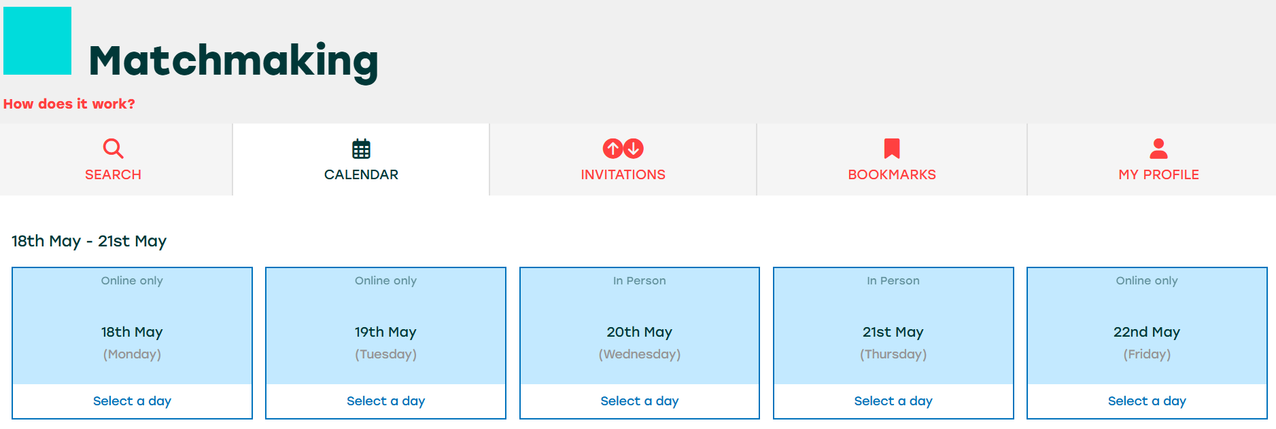Select a day for 20th May
1276x429 pixels.
coord(639,401)
